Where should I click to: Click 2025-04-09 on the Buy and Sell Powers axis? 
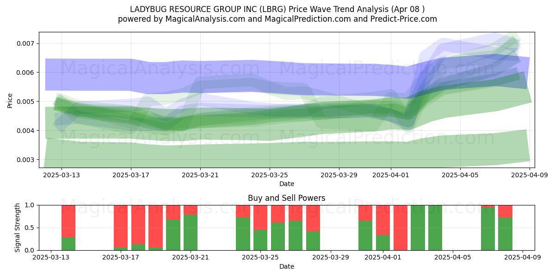click(x=523, y=258)
